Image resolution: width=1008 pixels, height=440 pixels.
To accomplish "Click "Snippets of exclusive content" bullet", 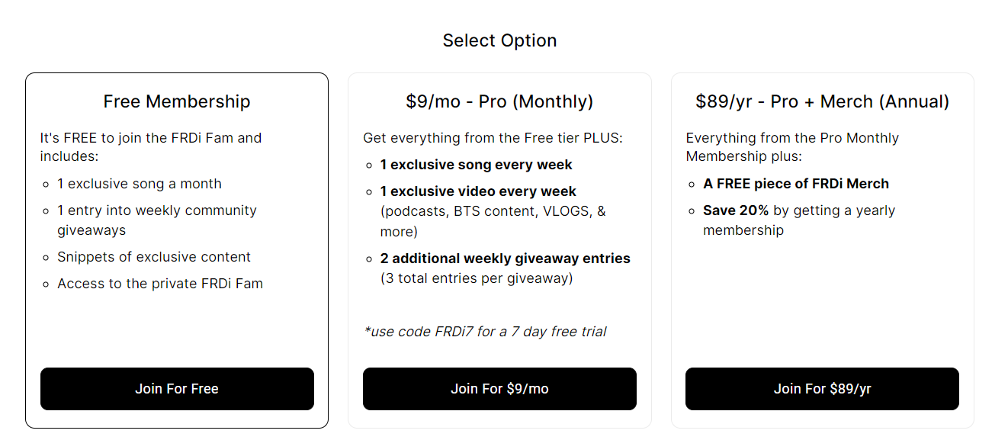I will [x=154, y=257].
